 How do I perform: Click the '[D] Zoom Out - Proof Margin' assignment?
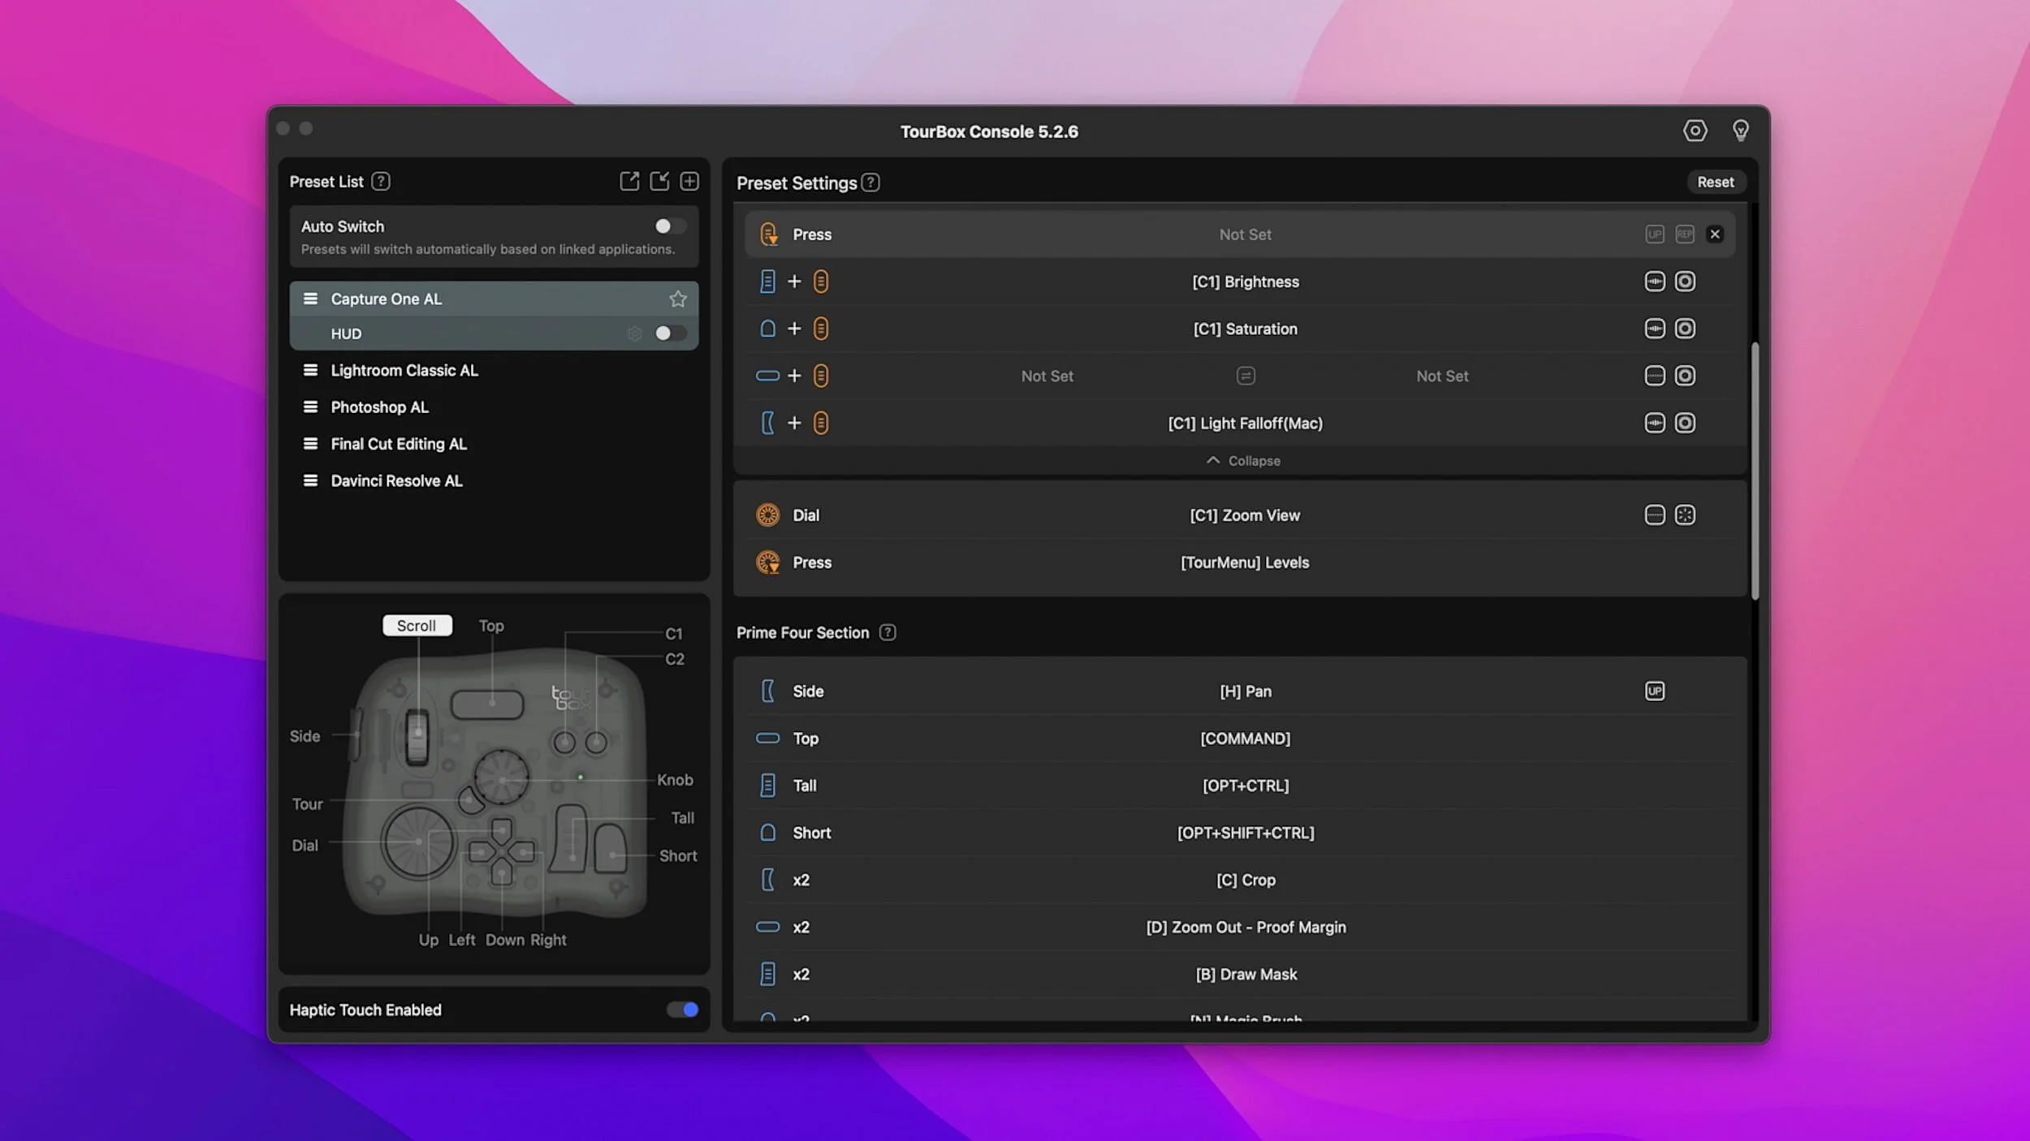[x=1246, y=927]
